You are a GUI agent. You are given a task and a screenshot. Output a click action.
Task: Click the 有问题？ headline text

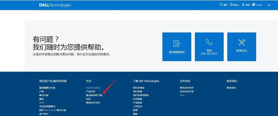[45, 39]
